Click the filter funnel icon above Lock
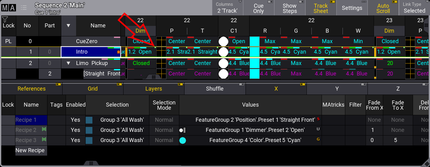The height and width of the screenshot is (167, 430). (5, 19)
